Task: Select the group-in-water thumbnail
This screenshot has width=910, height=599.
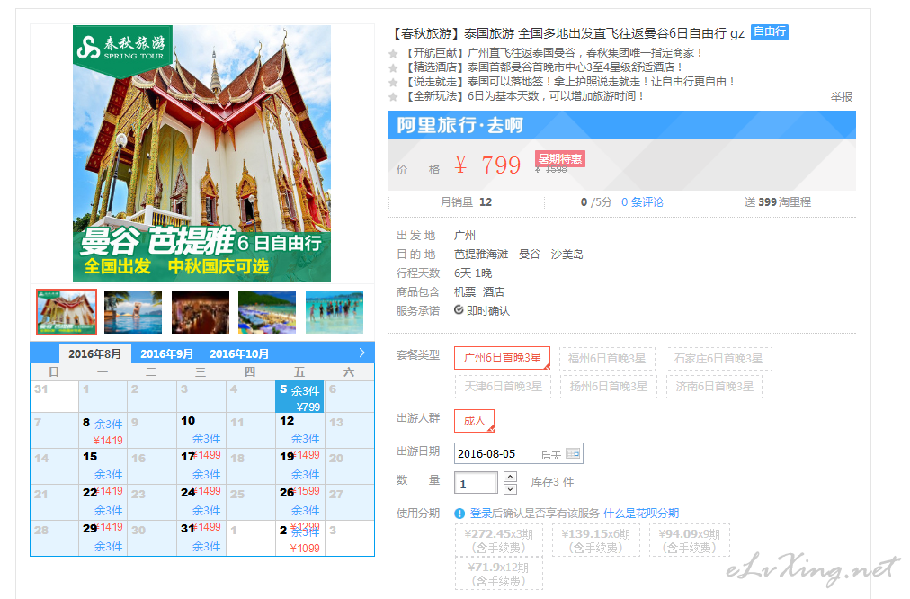Action: pyautogui.click(x=335, y=312)
